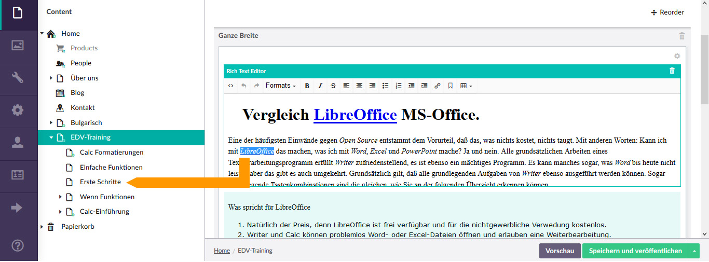Select the Wenn Funktionen tree item
Viewport: 709px width, 262px height.
click(107, 197)
